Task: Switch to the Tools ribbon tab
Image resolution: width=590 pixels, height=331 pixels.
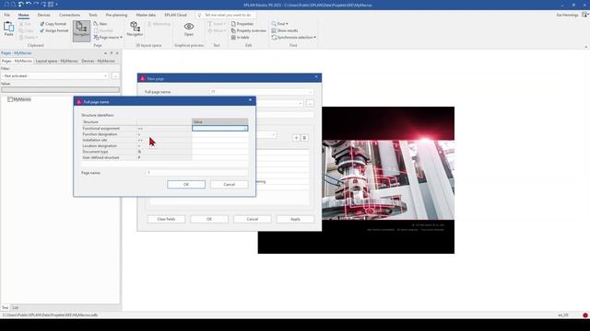Action: click(93, 15)
